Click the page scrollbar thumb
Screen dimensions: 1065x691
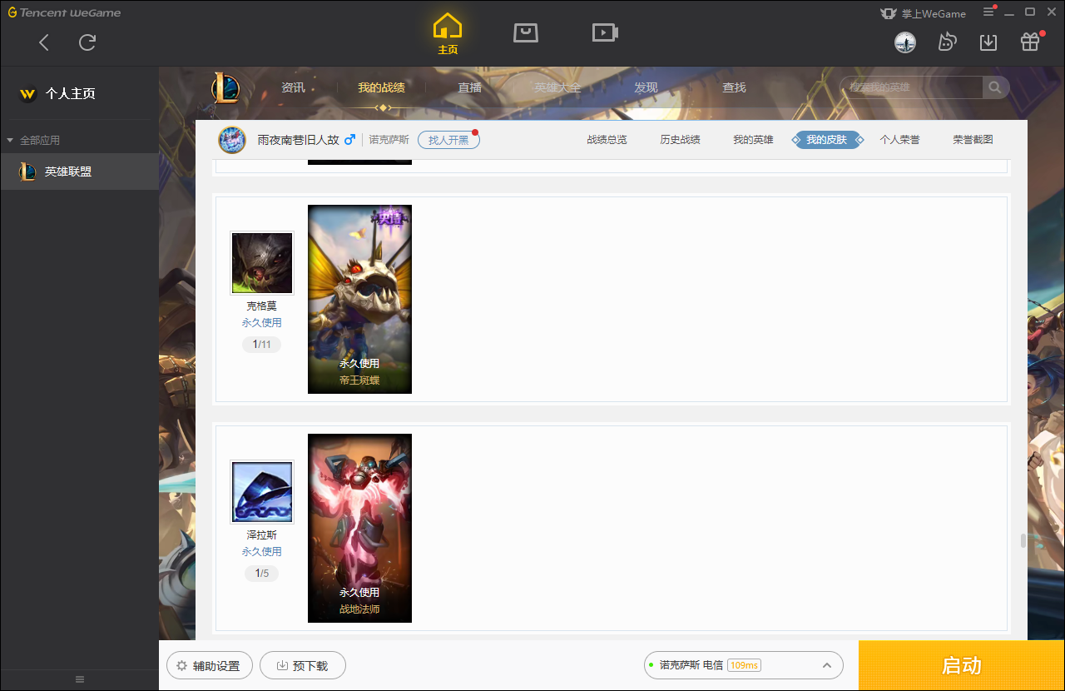1023,540
